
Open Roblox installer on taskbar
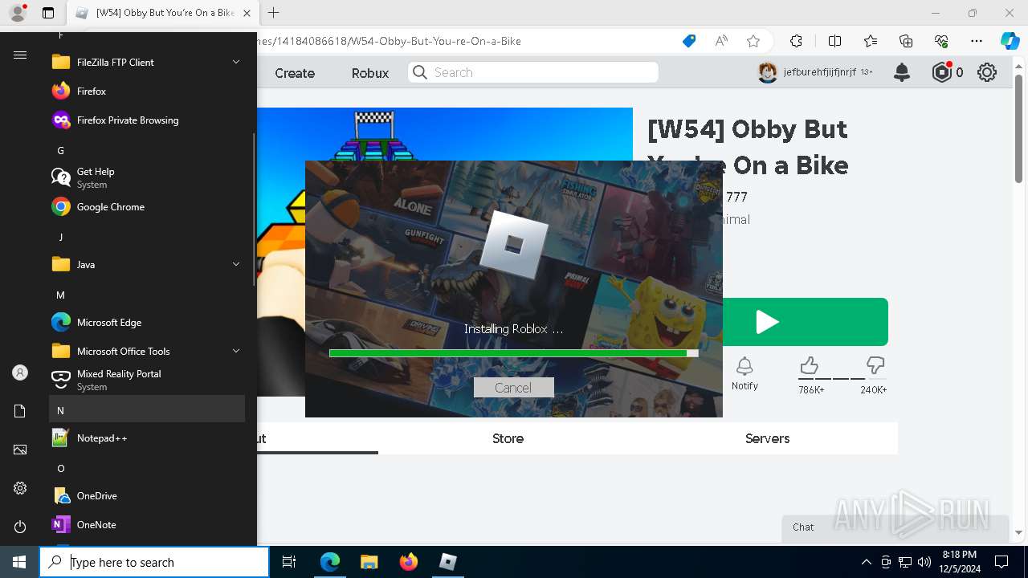448,562
